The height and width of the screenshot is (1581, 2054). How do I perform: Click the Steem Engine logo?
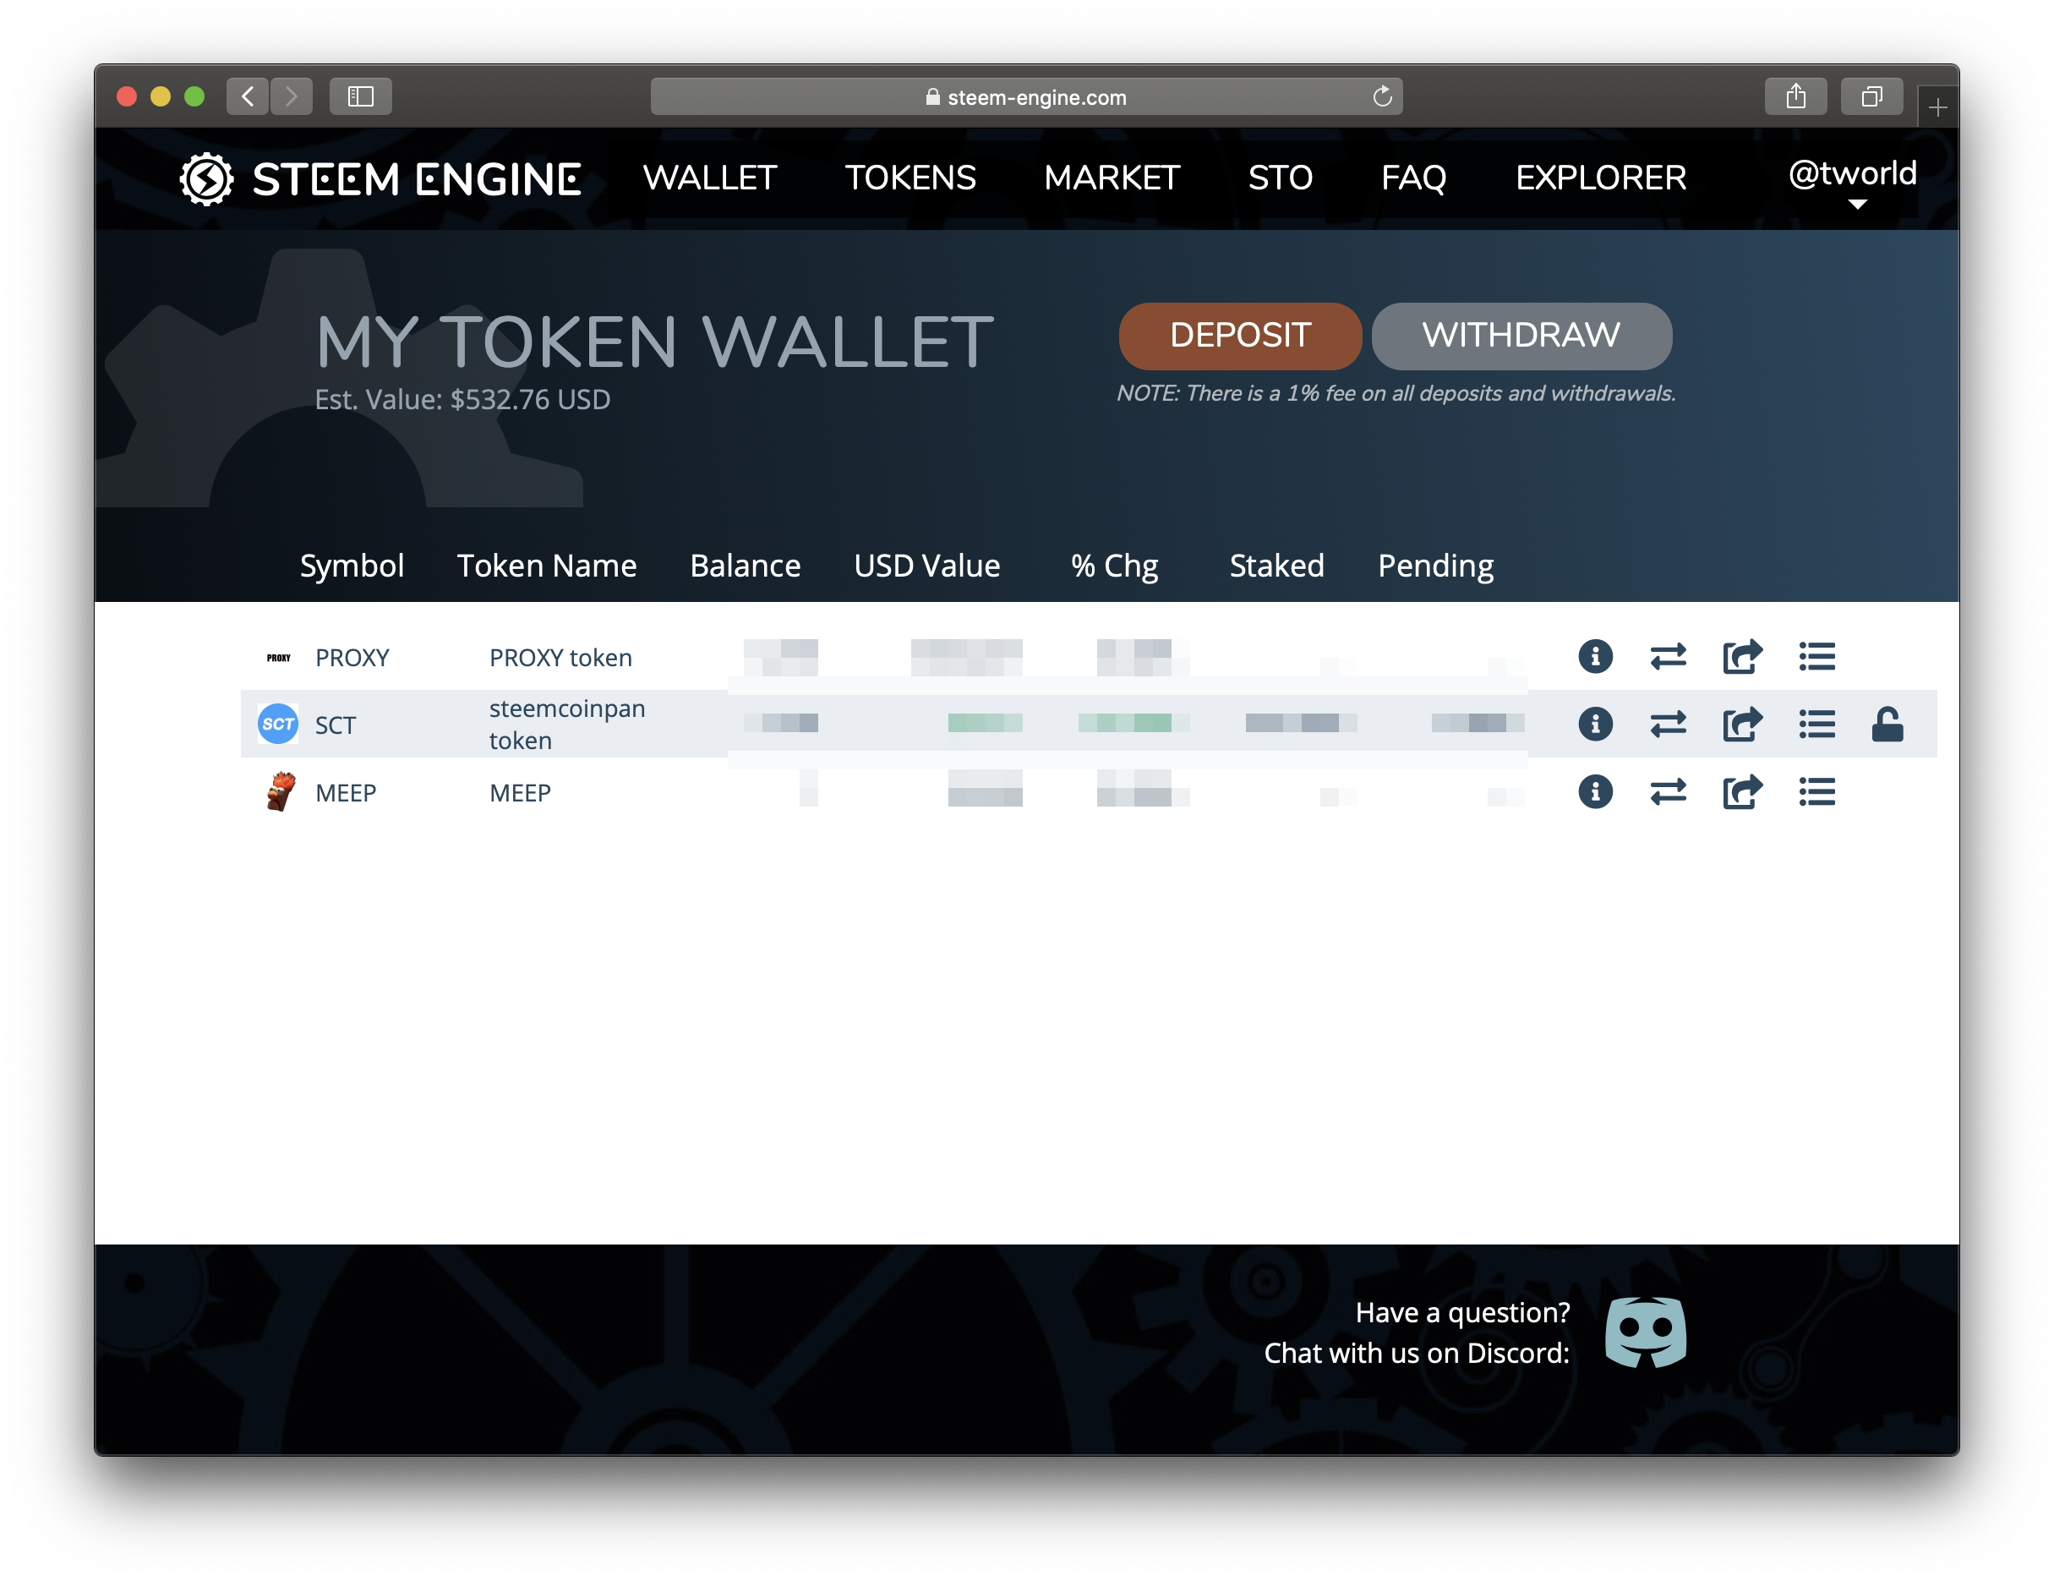point(380,178)
